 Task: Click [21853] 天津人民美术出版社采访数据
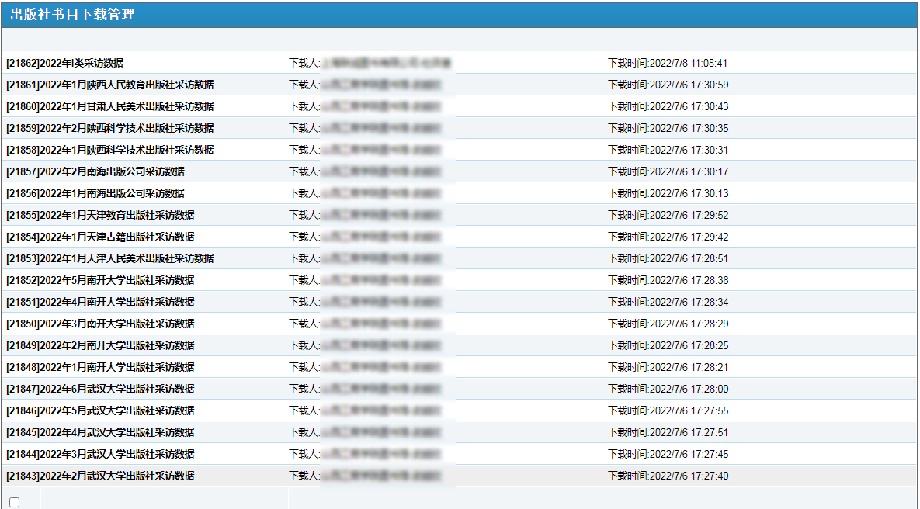(x=109, y=258)
